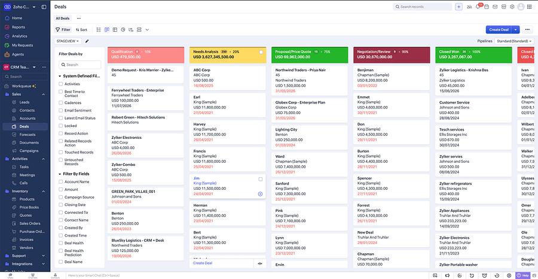The image size is (538, 279).
Task: Click the collapse icon beside Create Deal link
Action: coord(260,263)
